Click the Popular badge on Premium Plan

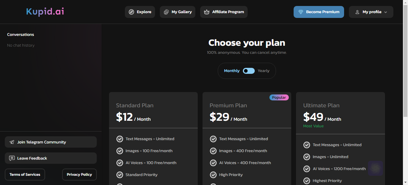click(279, 97)
